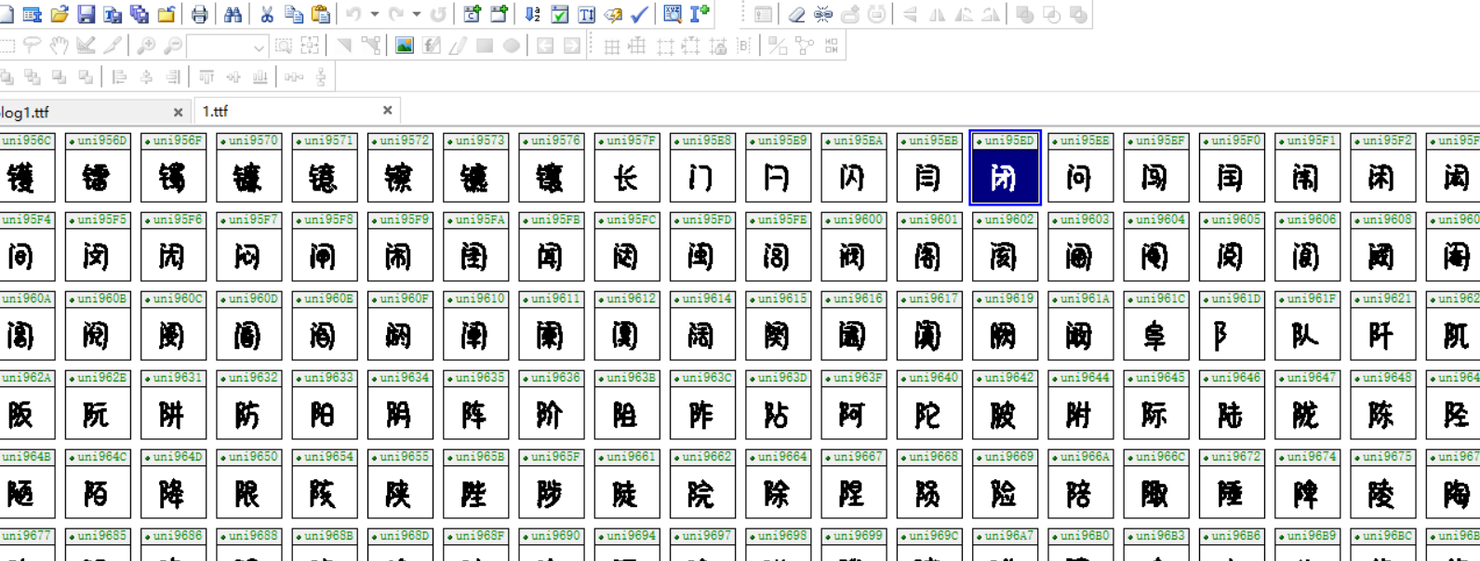Screen dimensions: 1480x561
Task: Expand the redo history dropdown arrow
Action: (417, 14)
